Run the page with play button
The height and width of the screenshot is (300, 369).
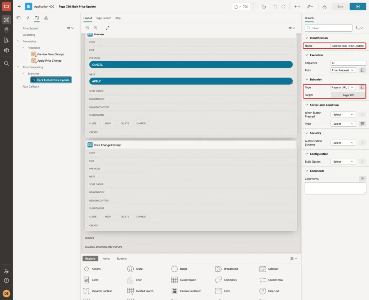tap(358, 6)
